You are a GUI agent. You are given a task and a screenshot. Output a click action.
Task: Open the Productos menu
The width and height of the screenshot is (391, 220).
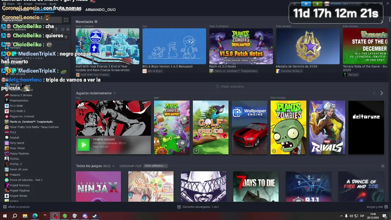(41, 4)
